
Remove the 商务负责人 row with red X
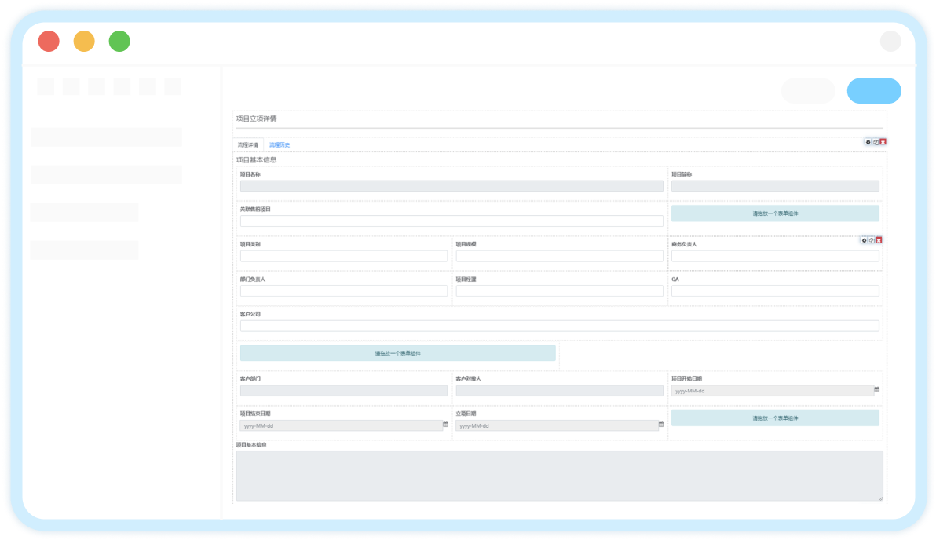(x=879, y=240)
